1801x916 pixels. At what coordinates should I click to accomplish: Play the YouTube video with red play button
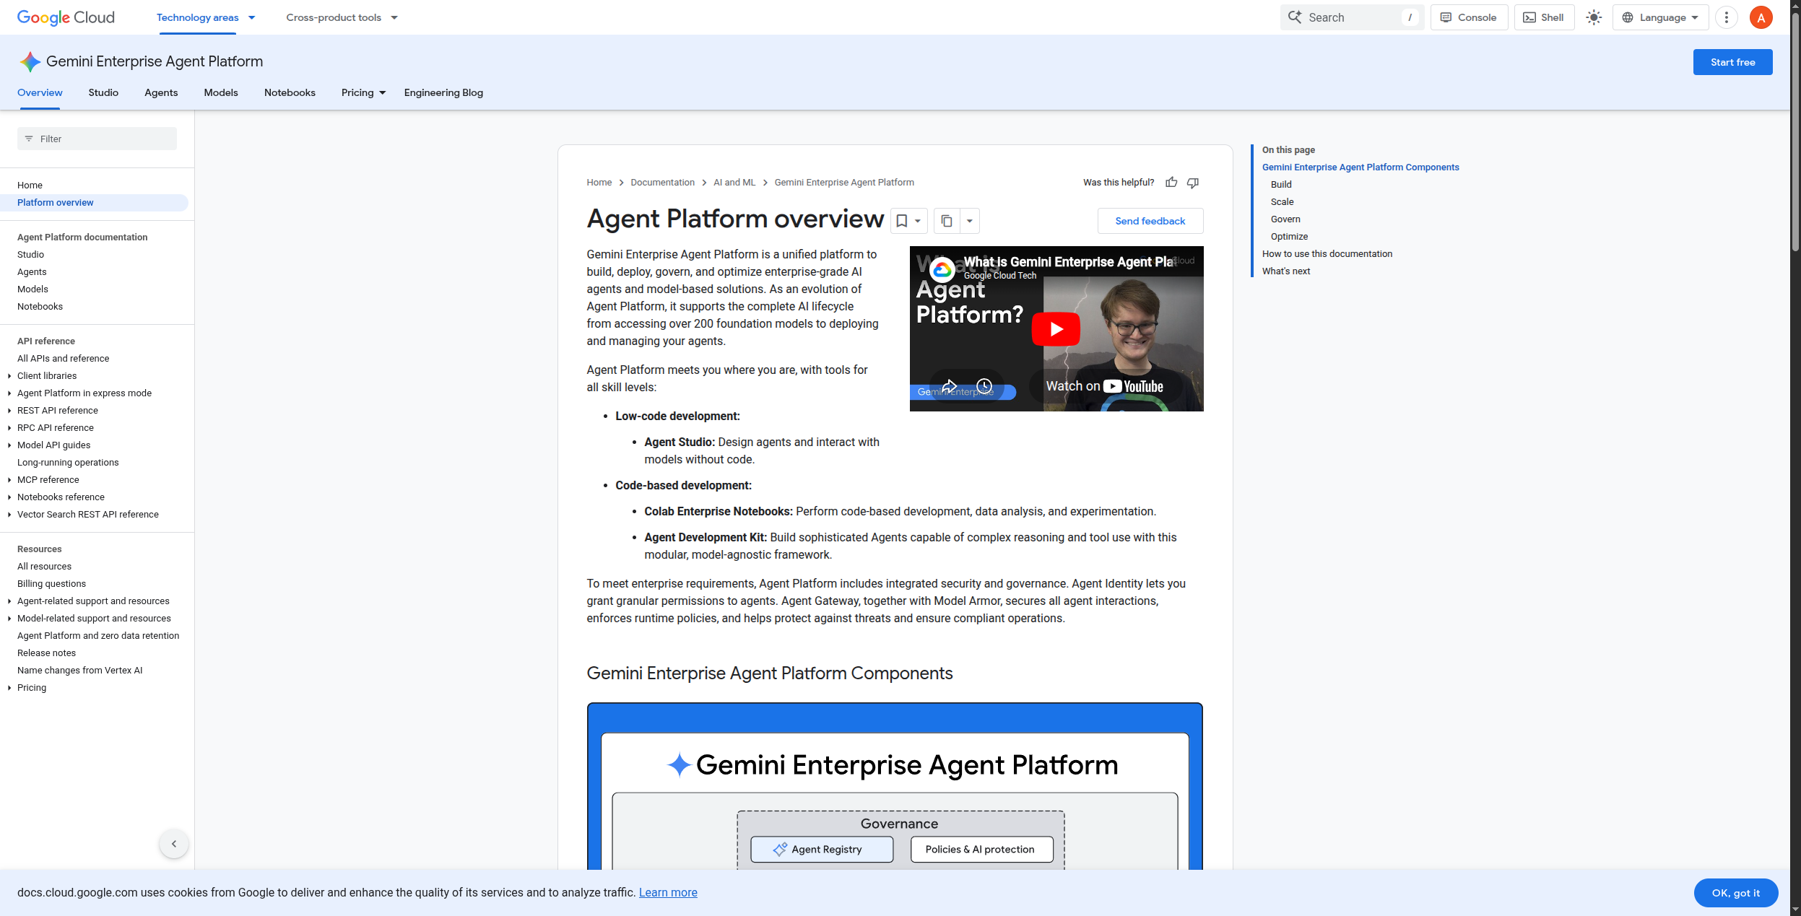(x=1056, y=329)
